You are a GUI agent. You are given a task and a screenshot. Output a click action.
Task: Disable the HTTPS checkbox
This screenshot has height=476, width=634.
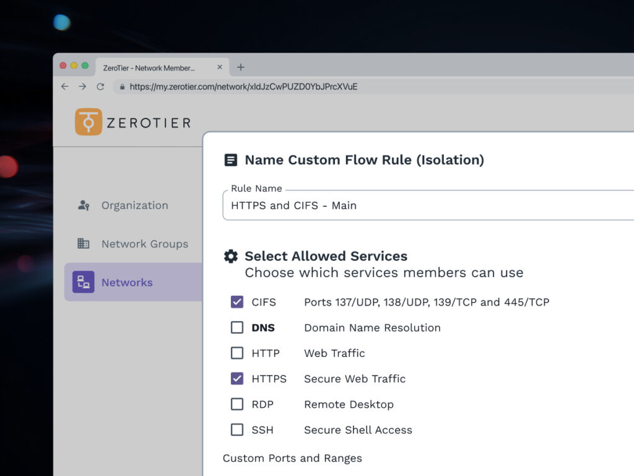click(x=237, y=378)
